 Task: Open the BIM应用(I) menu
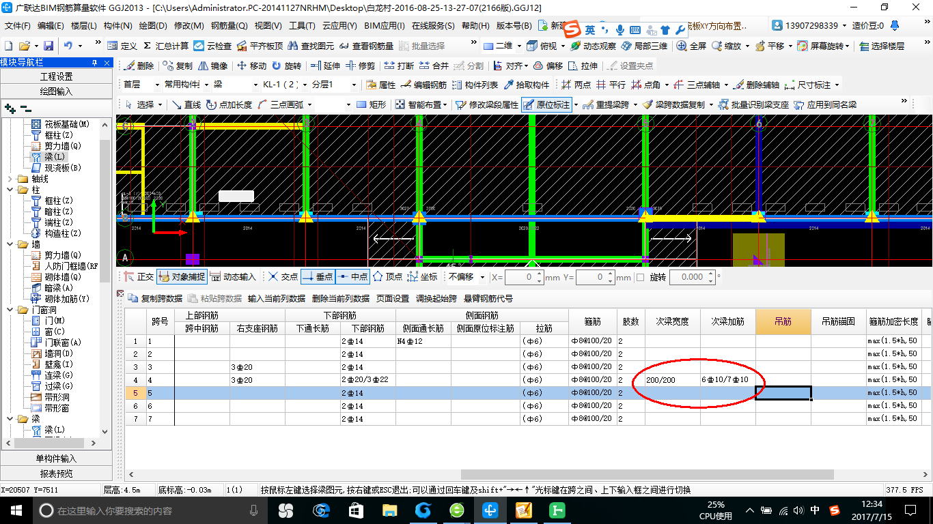coord(385,26)
